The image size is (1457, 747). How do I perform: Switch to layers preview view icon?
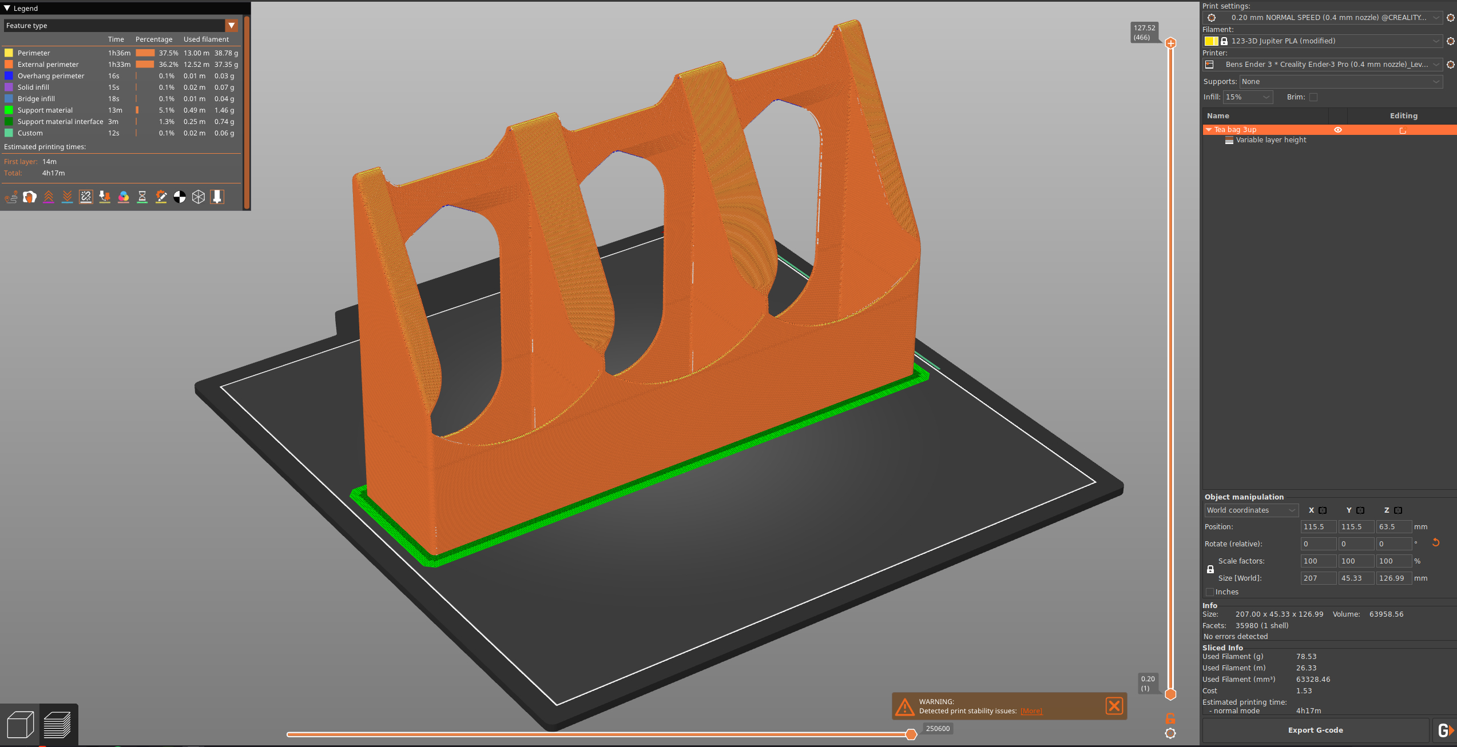point(58,725)
